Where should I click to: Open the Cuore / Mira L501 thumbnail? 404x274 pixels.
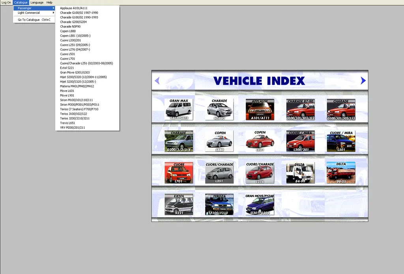pyautogui.click(x=341, y=141)
